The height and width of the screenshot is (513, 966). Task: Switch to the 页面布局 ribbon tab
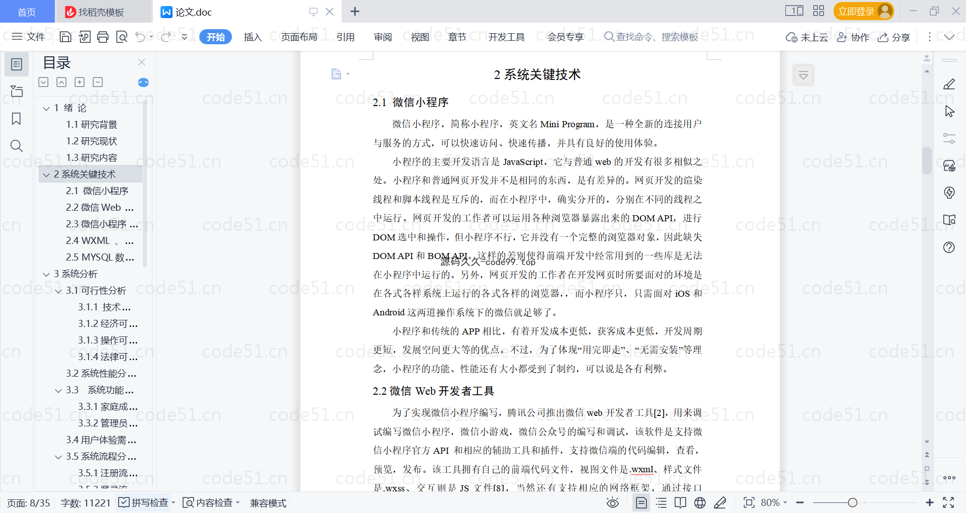[299, 37]
